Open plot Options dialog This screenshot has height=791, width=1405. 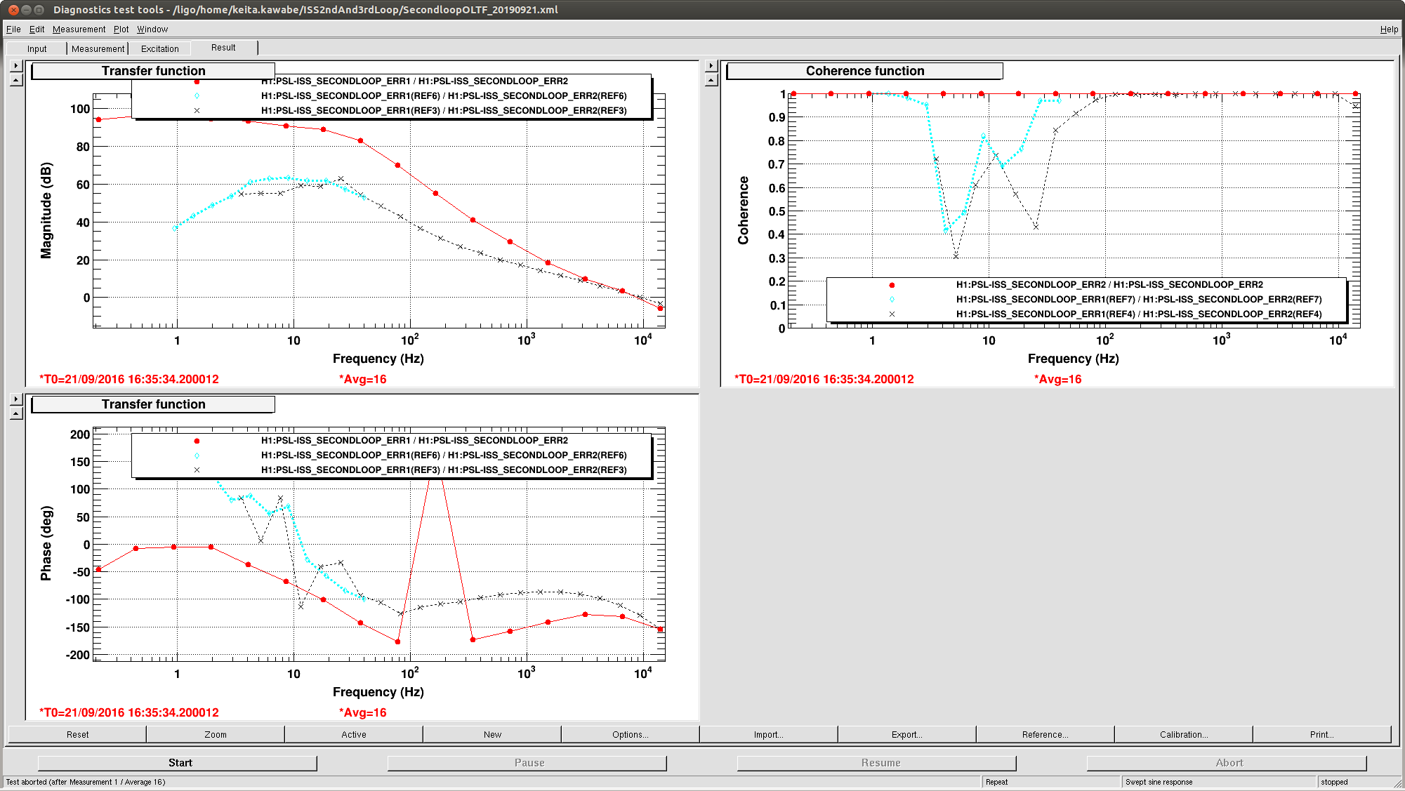click(631, 734)
